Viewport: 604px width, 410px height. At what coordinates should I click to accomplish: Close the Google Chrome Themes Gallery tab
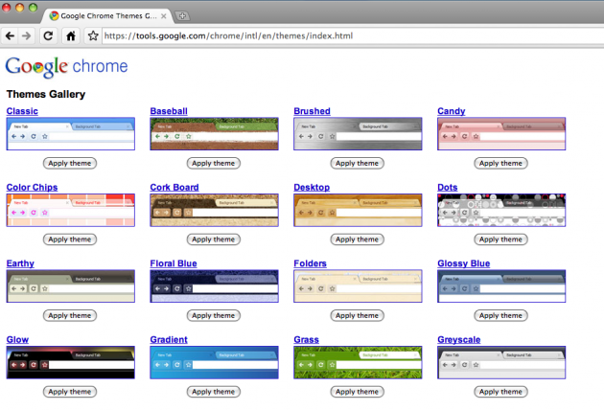[x=164, y=16]
